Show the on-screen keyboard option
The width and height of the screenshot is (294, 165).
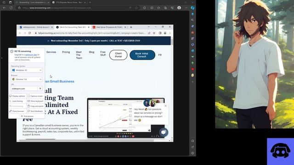(35, 101)
